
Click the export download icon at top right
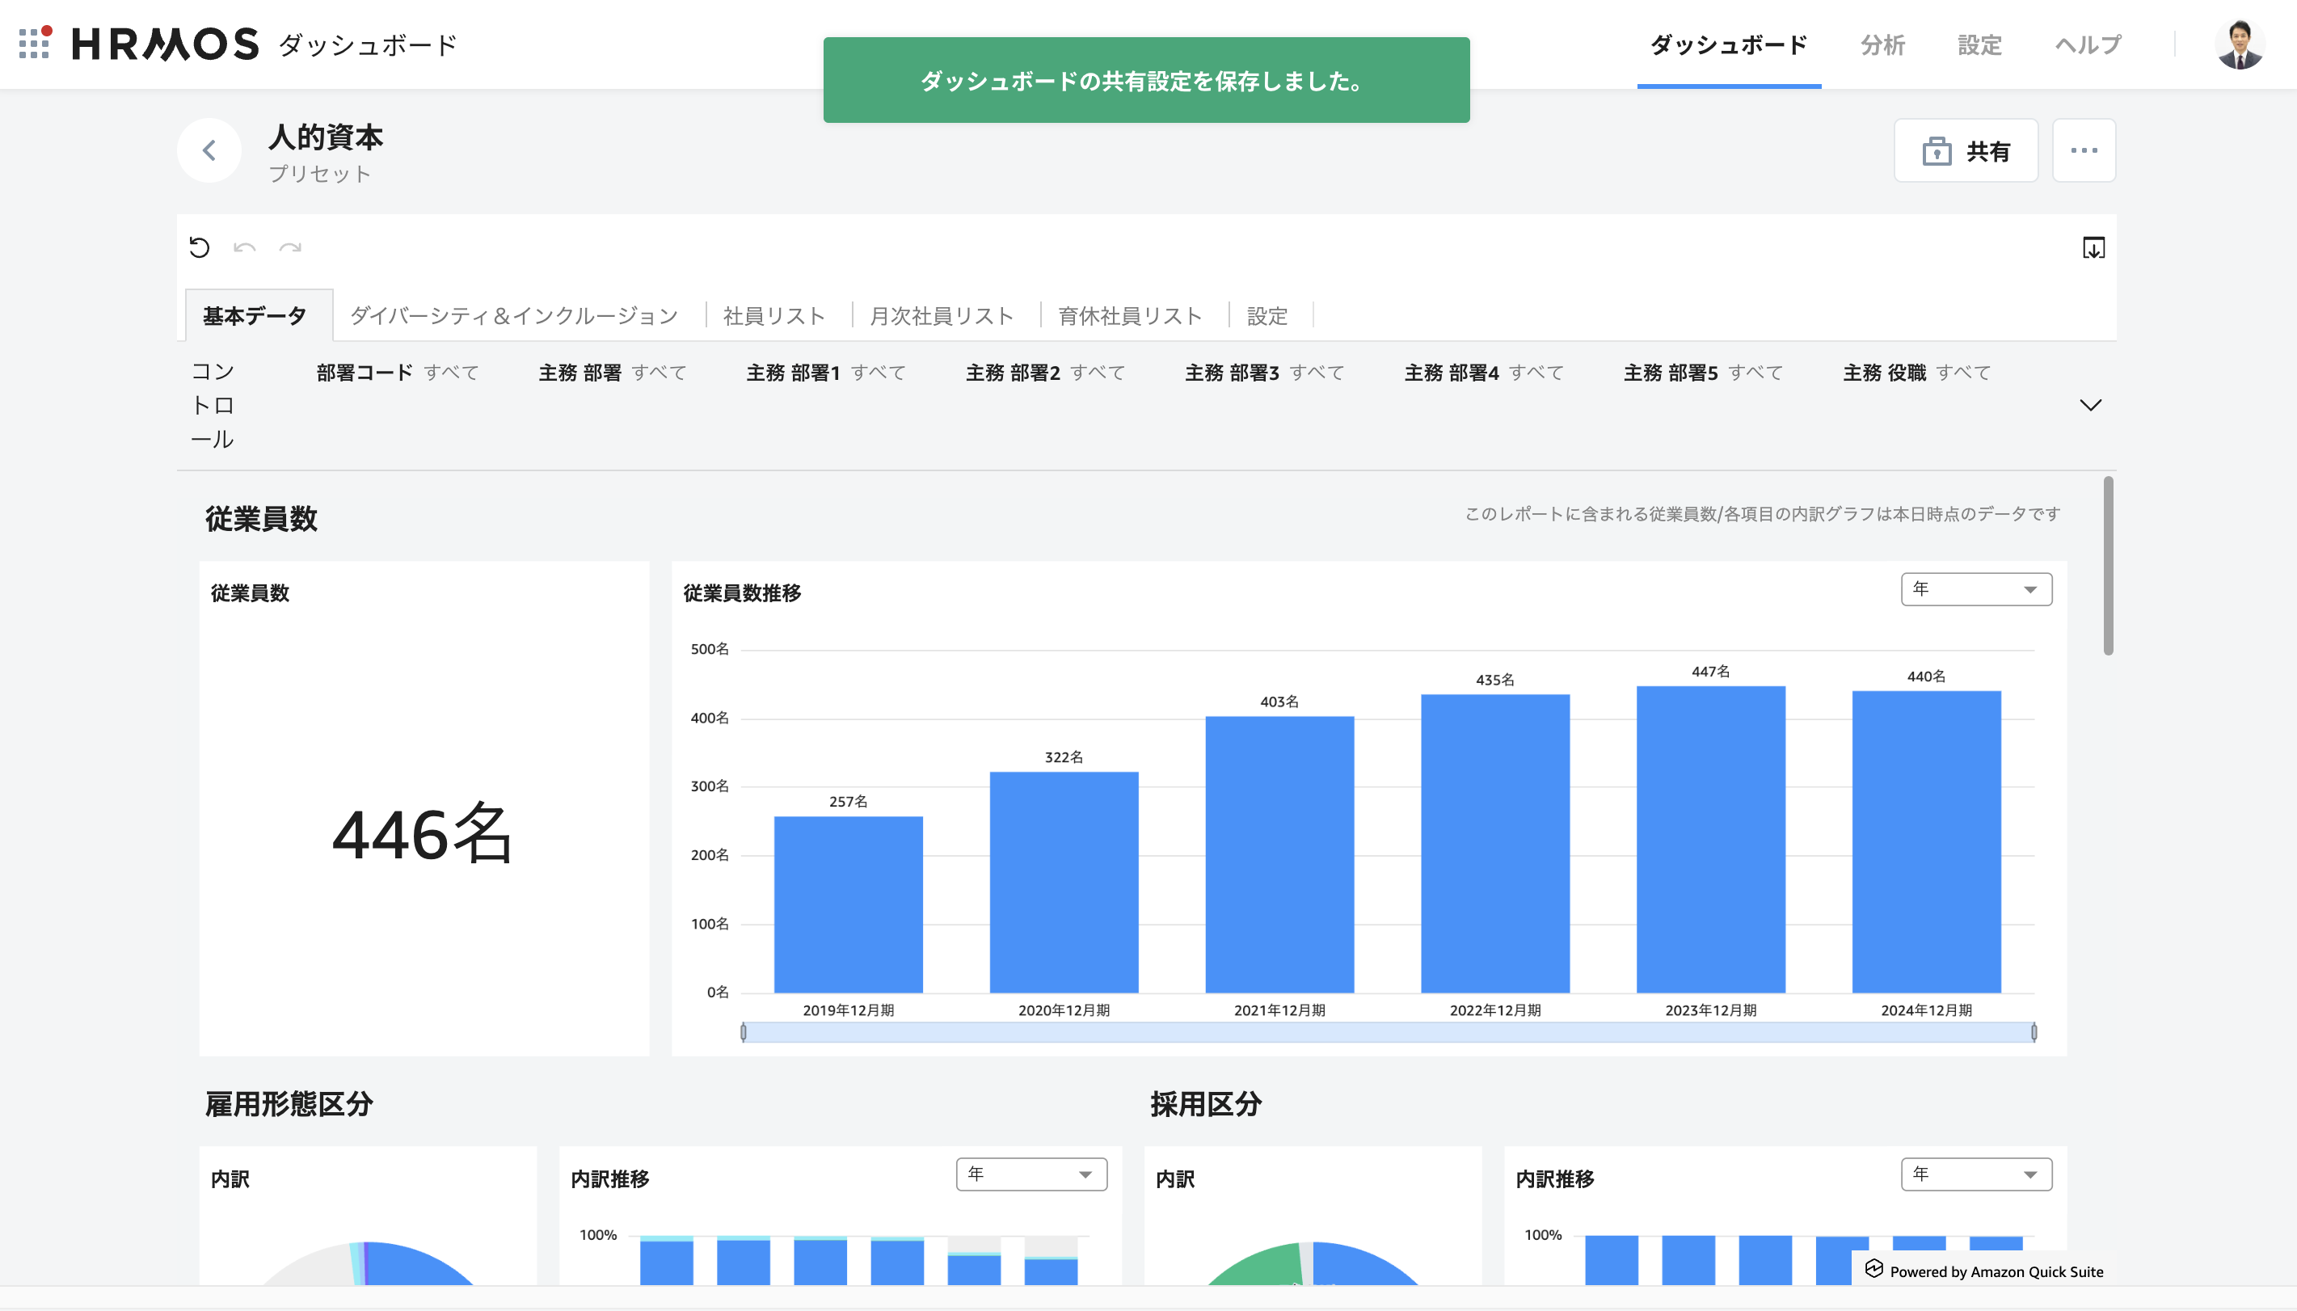(x=2093, y=247)
